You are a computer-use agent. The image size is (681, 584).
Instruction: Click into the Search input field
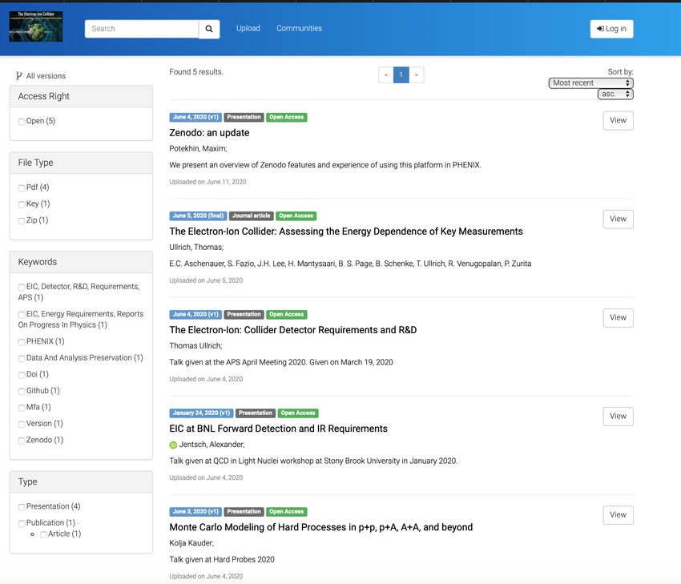(142, 29)
